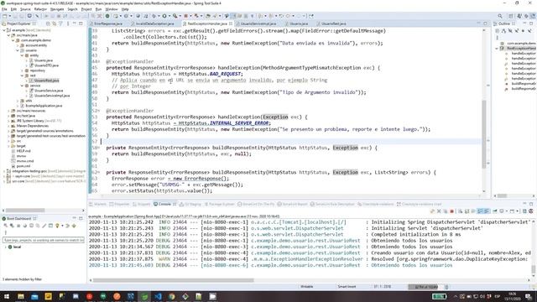537x302 pixels.
Task: Collapse the example project node
Action: point(4,30)
